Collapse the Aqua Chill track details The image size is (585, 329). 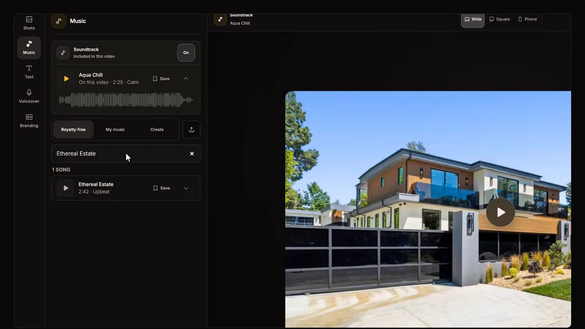click(186, 79)
